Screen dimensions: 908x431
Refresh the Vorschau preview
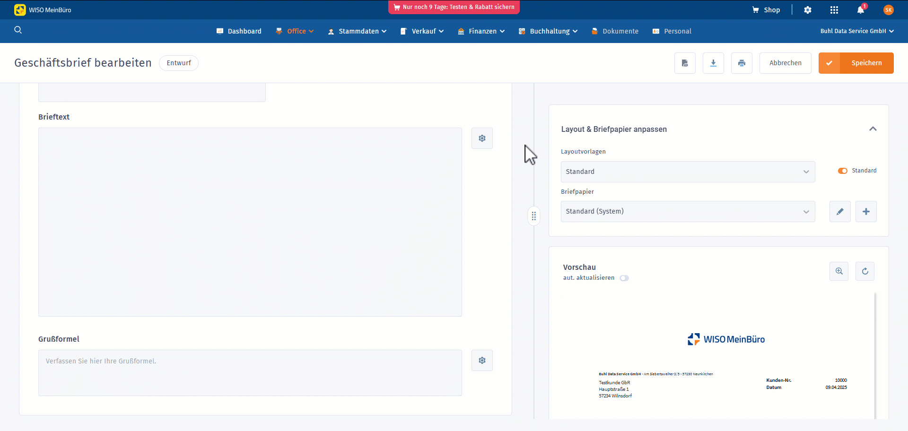coord(865,271)
